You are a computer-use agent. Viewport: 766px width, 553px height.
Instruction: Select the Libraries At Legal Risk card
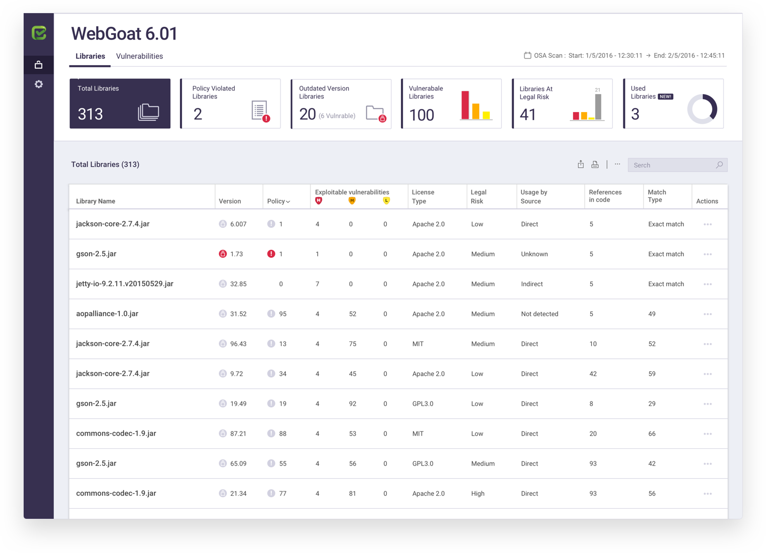click(x=562, y=104)
